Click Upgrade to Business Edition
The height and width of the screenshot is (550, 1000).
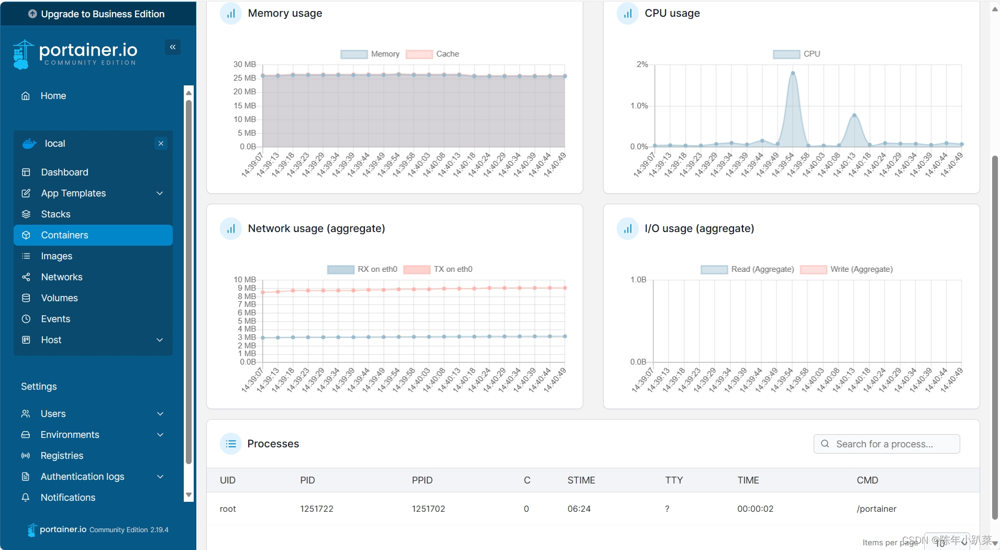(97, 14)
